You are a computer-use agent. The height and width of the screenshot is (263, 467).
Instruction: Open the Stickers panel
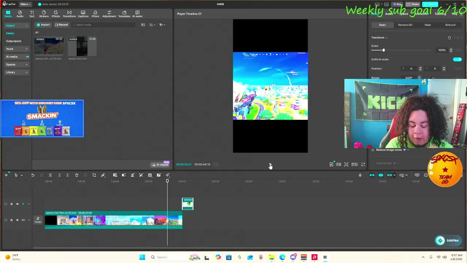point(44,14)
